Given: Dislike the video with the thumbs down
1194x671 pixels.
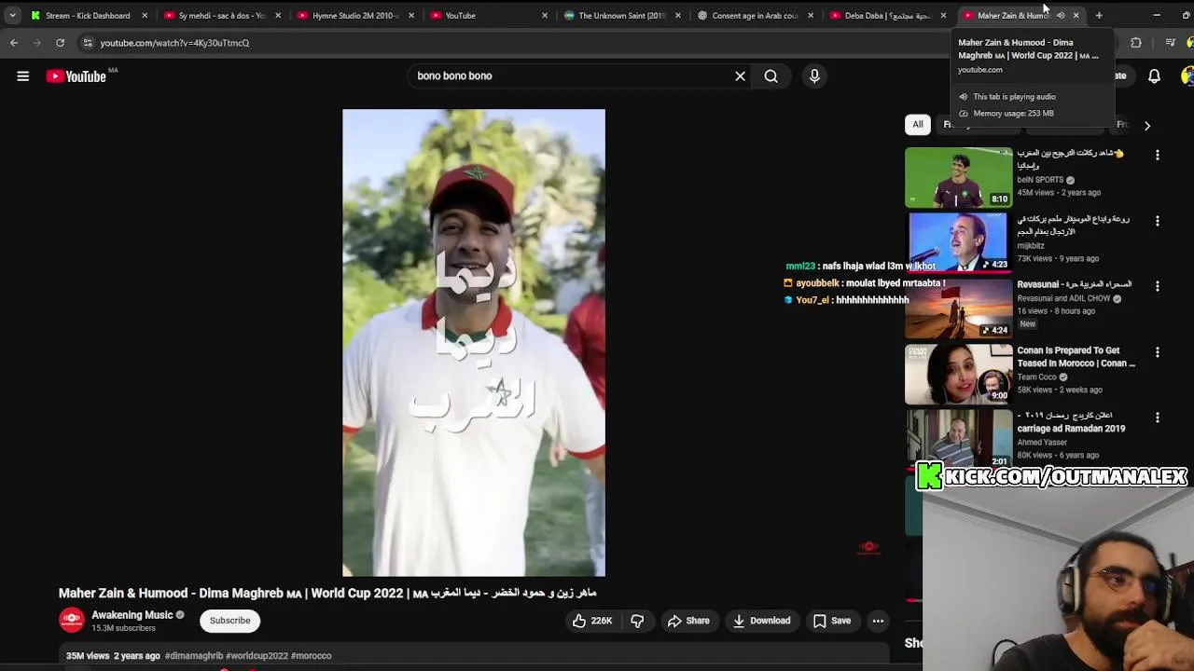Looking at the screenshot, I should click(637, 621).
